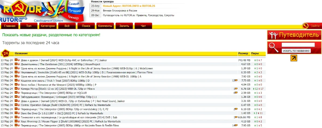Viewport: 322px width, 128px height.
Task: Click the magnet icon for Dave the Diver
Action: click(19, 113)
